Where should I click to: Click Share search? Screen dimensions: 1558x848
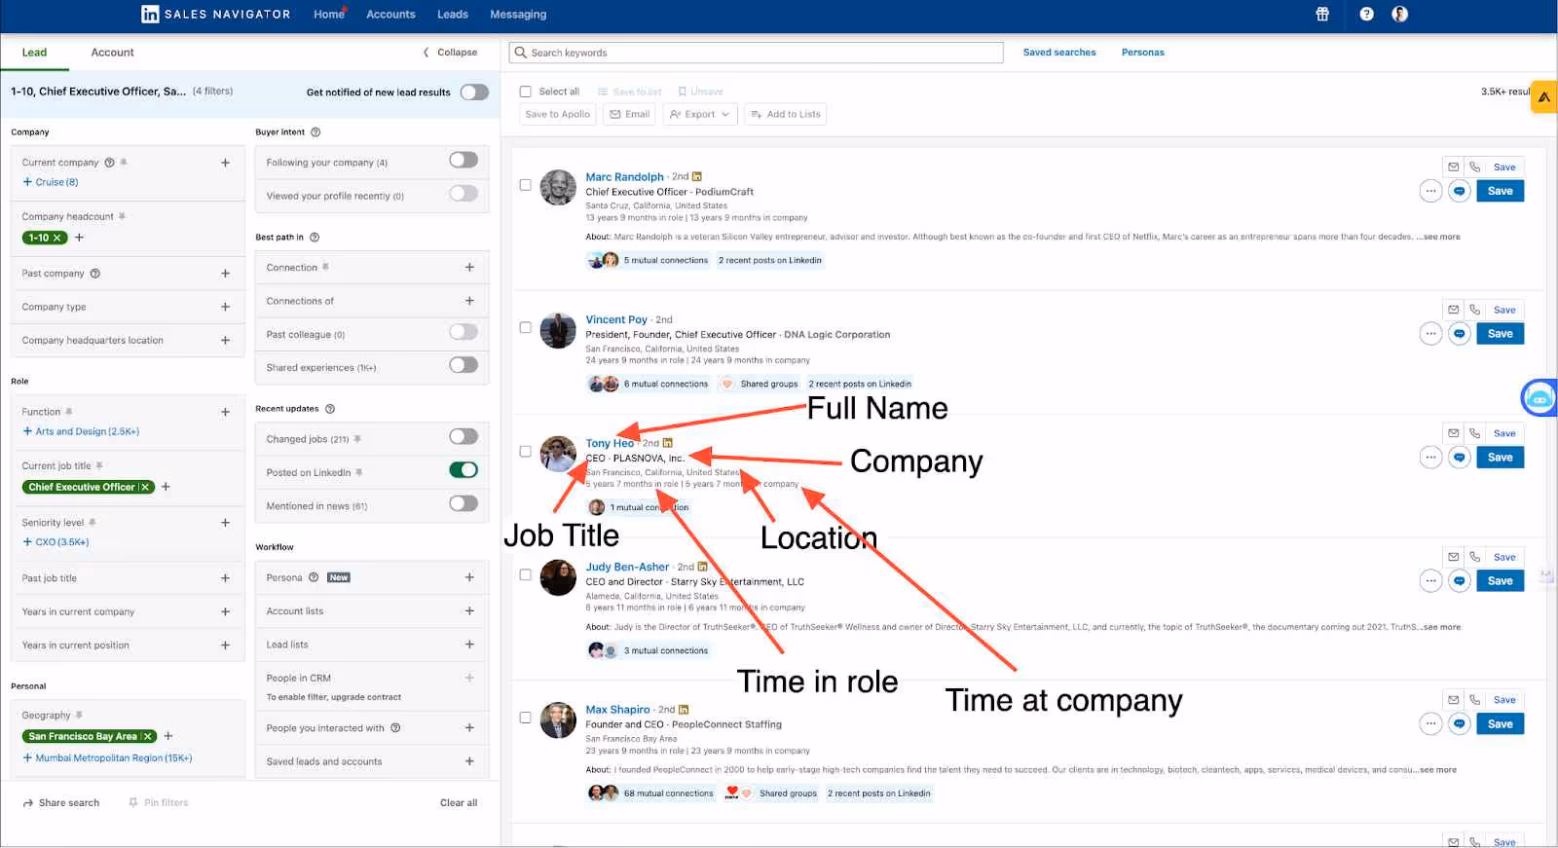point(61,803)
